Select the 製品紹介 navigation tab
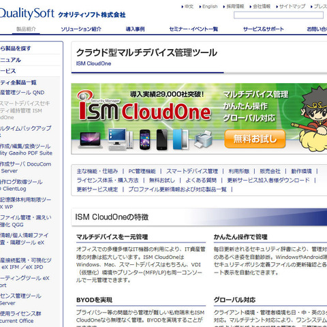This screenshot has height=327, width=327. point(26,29)
